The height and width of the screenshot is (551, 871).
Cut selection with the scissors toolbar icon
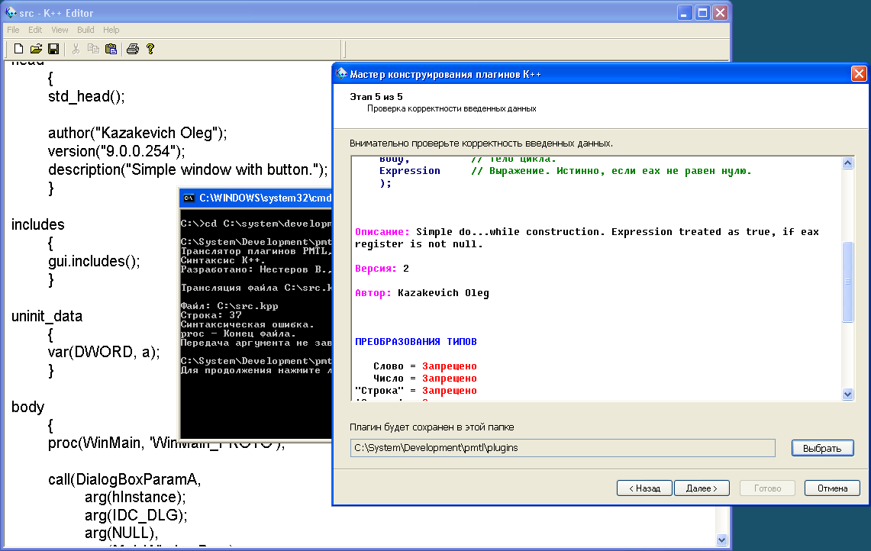[x=76, y=49]
